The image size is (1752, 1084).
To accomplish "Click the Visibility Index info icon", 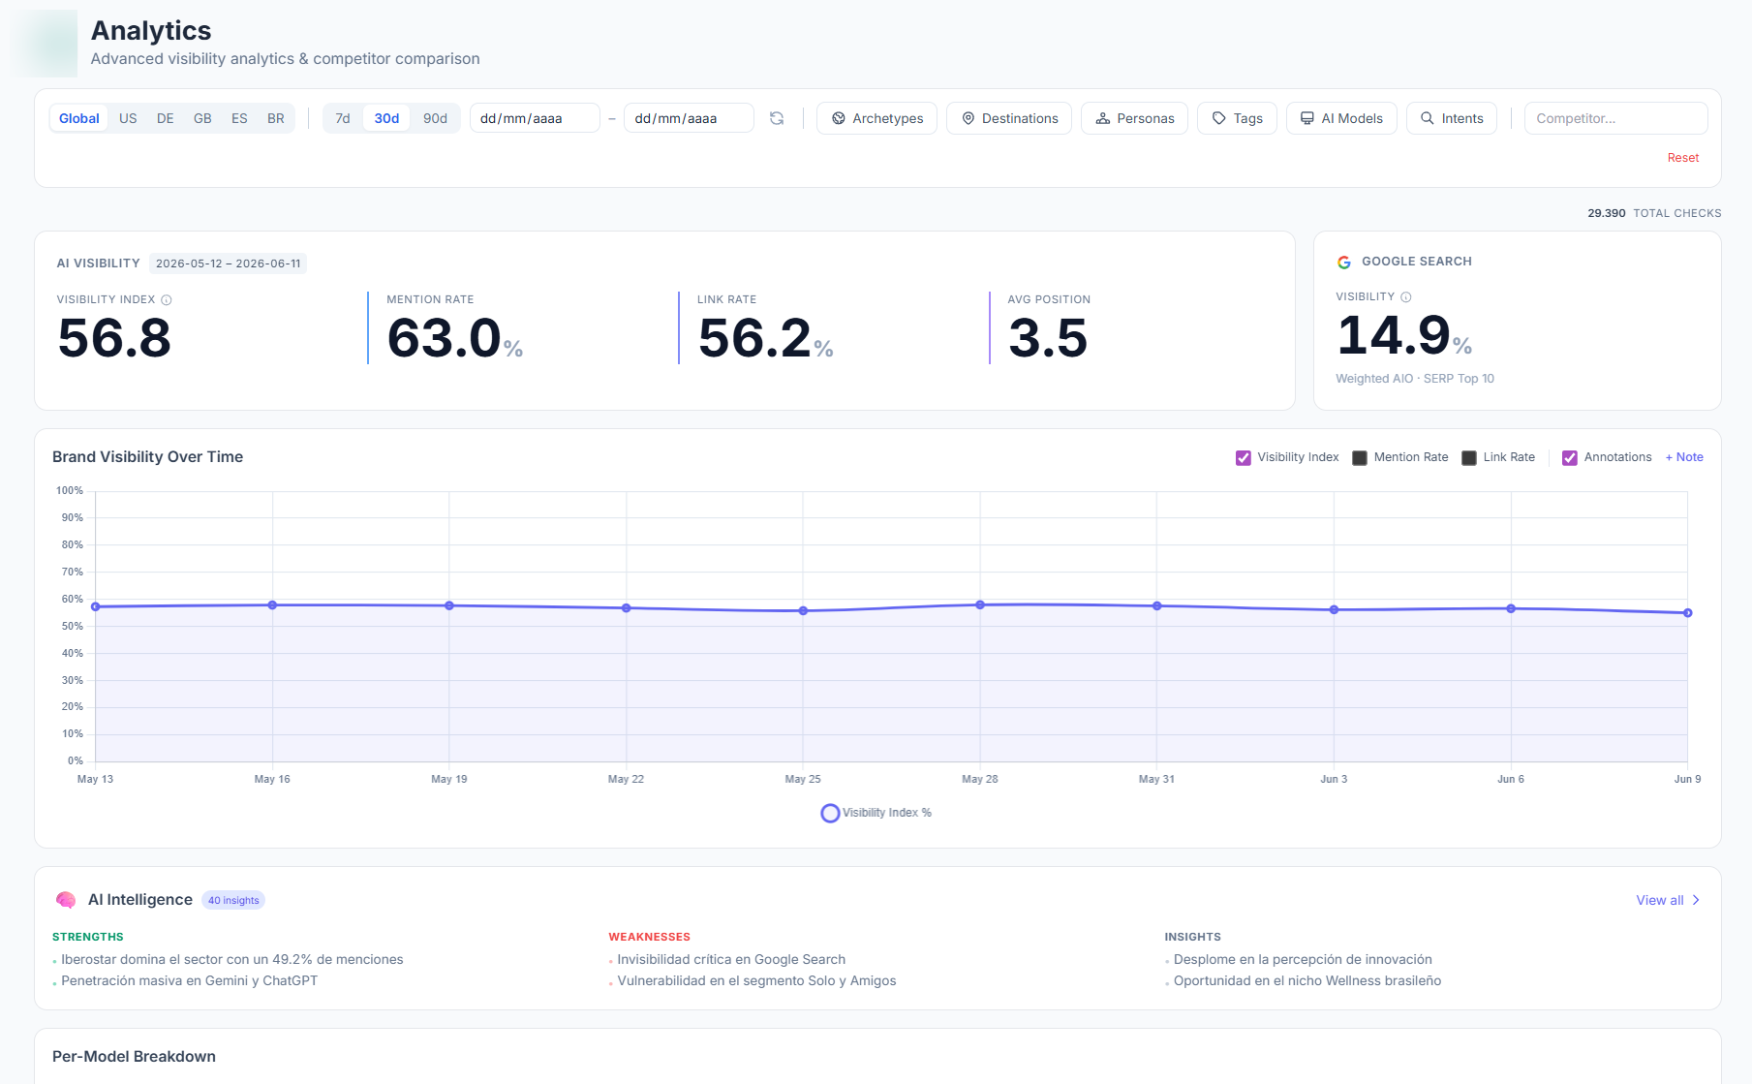I will (167, 300).
